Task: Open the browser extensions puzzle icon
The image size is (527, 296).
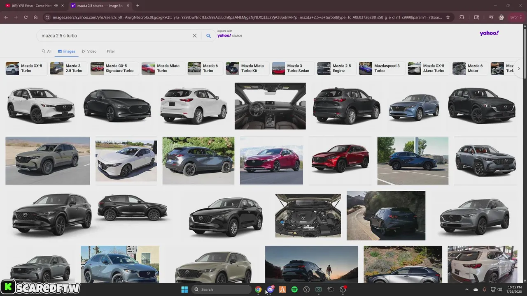Action: click(462, 17)
